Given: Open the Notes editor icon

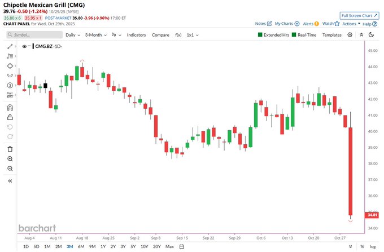Looking at the screenshot, I should click(269, 24).
